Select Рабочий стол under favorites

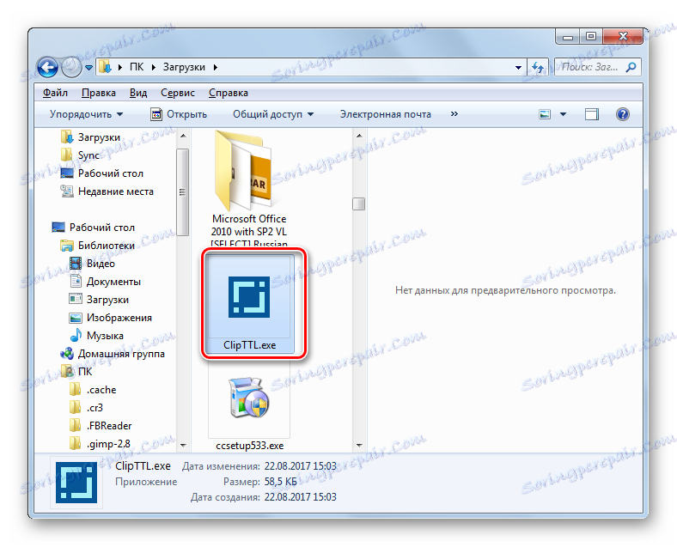tap(111, 173)
